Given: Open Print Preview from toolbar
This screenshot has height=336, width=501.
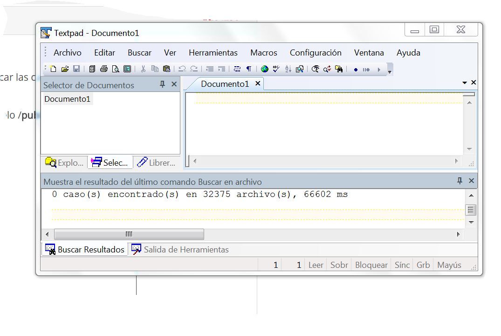Looking at the screenshot, I should tap(116, 69).
